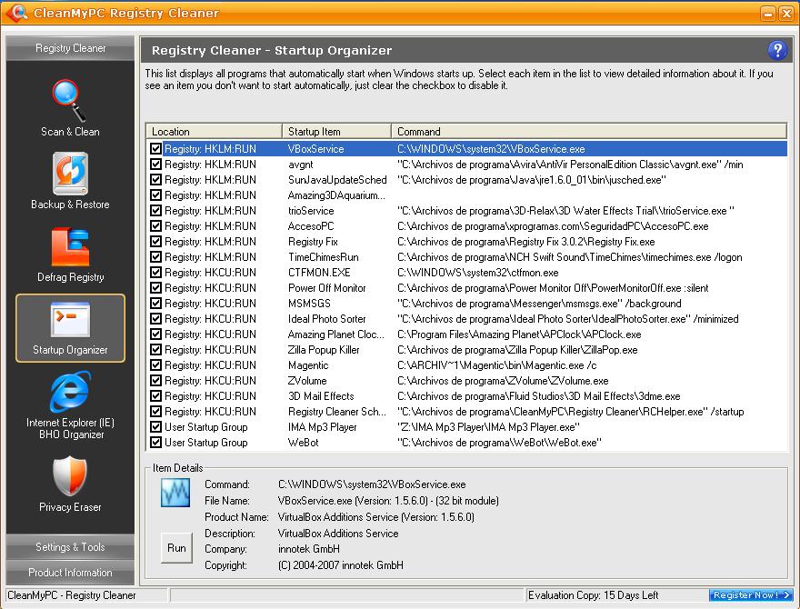Open the Defrag Registry tool

click(70, 254)
